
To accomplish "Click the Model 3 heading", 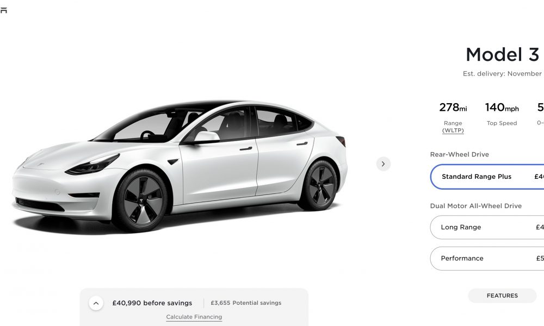I will (x=502, y=55).
